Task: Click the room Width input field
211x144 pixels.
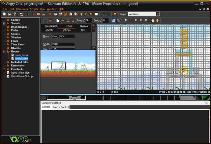Action: 63,44
